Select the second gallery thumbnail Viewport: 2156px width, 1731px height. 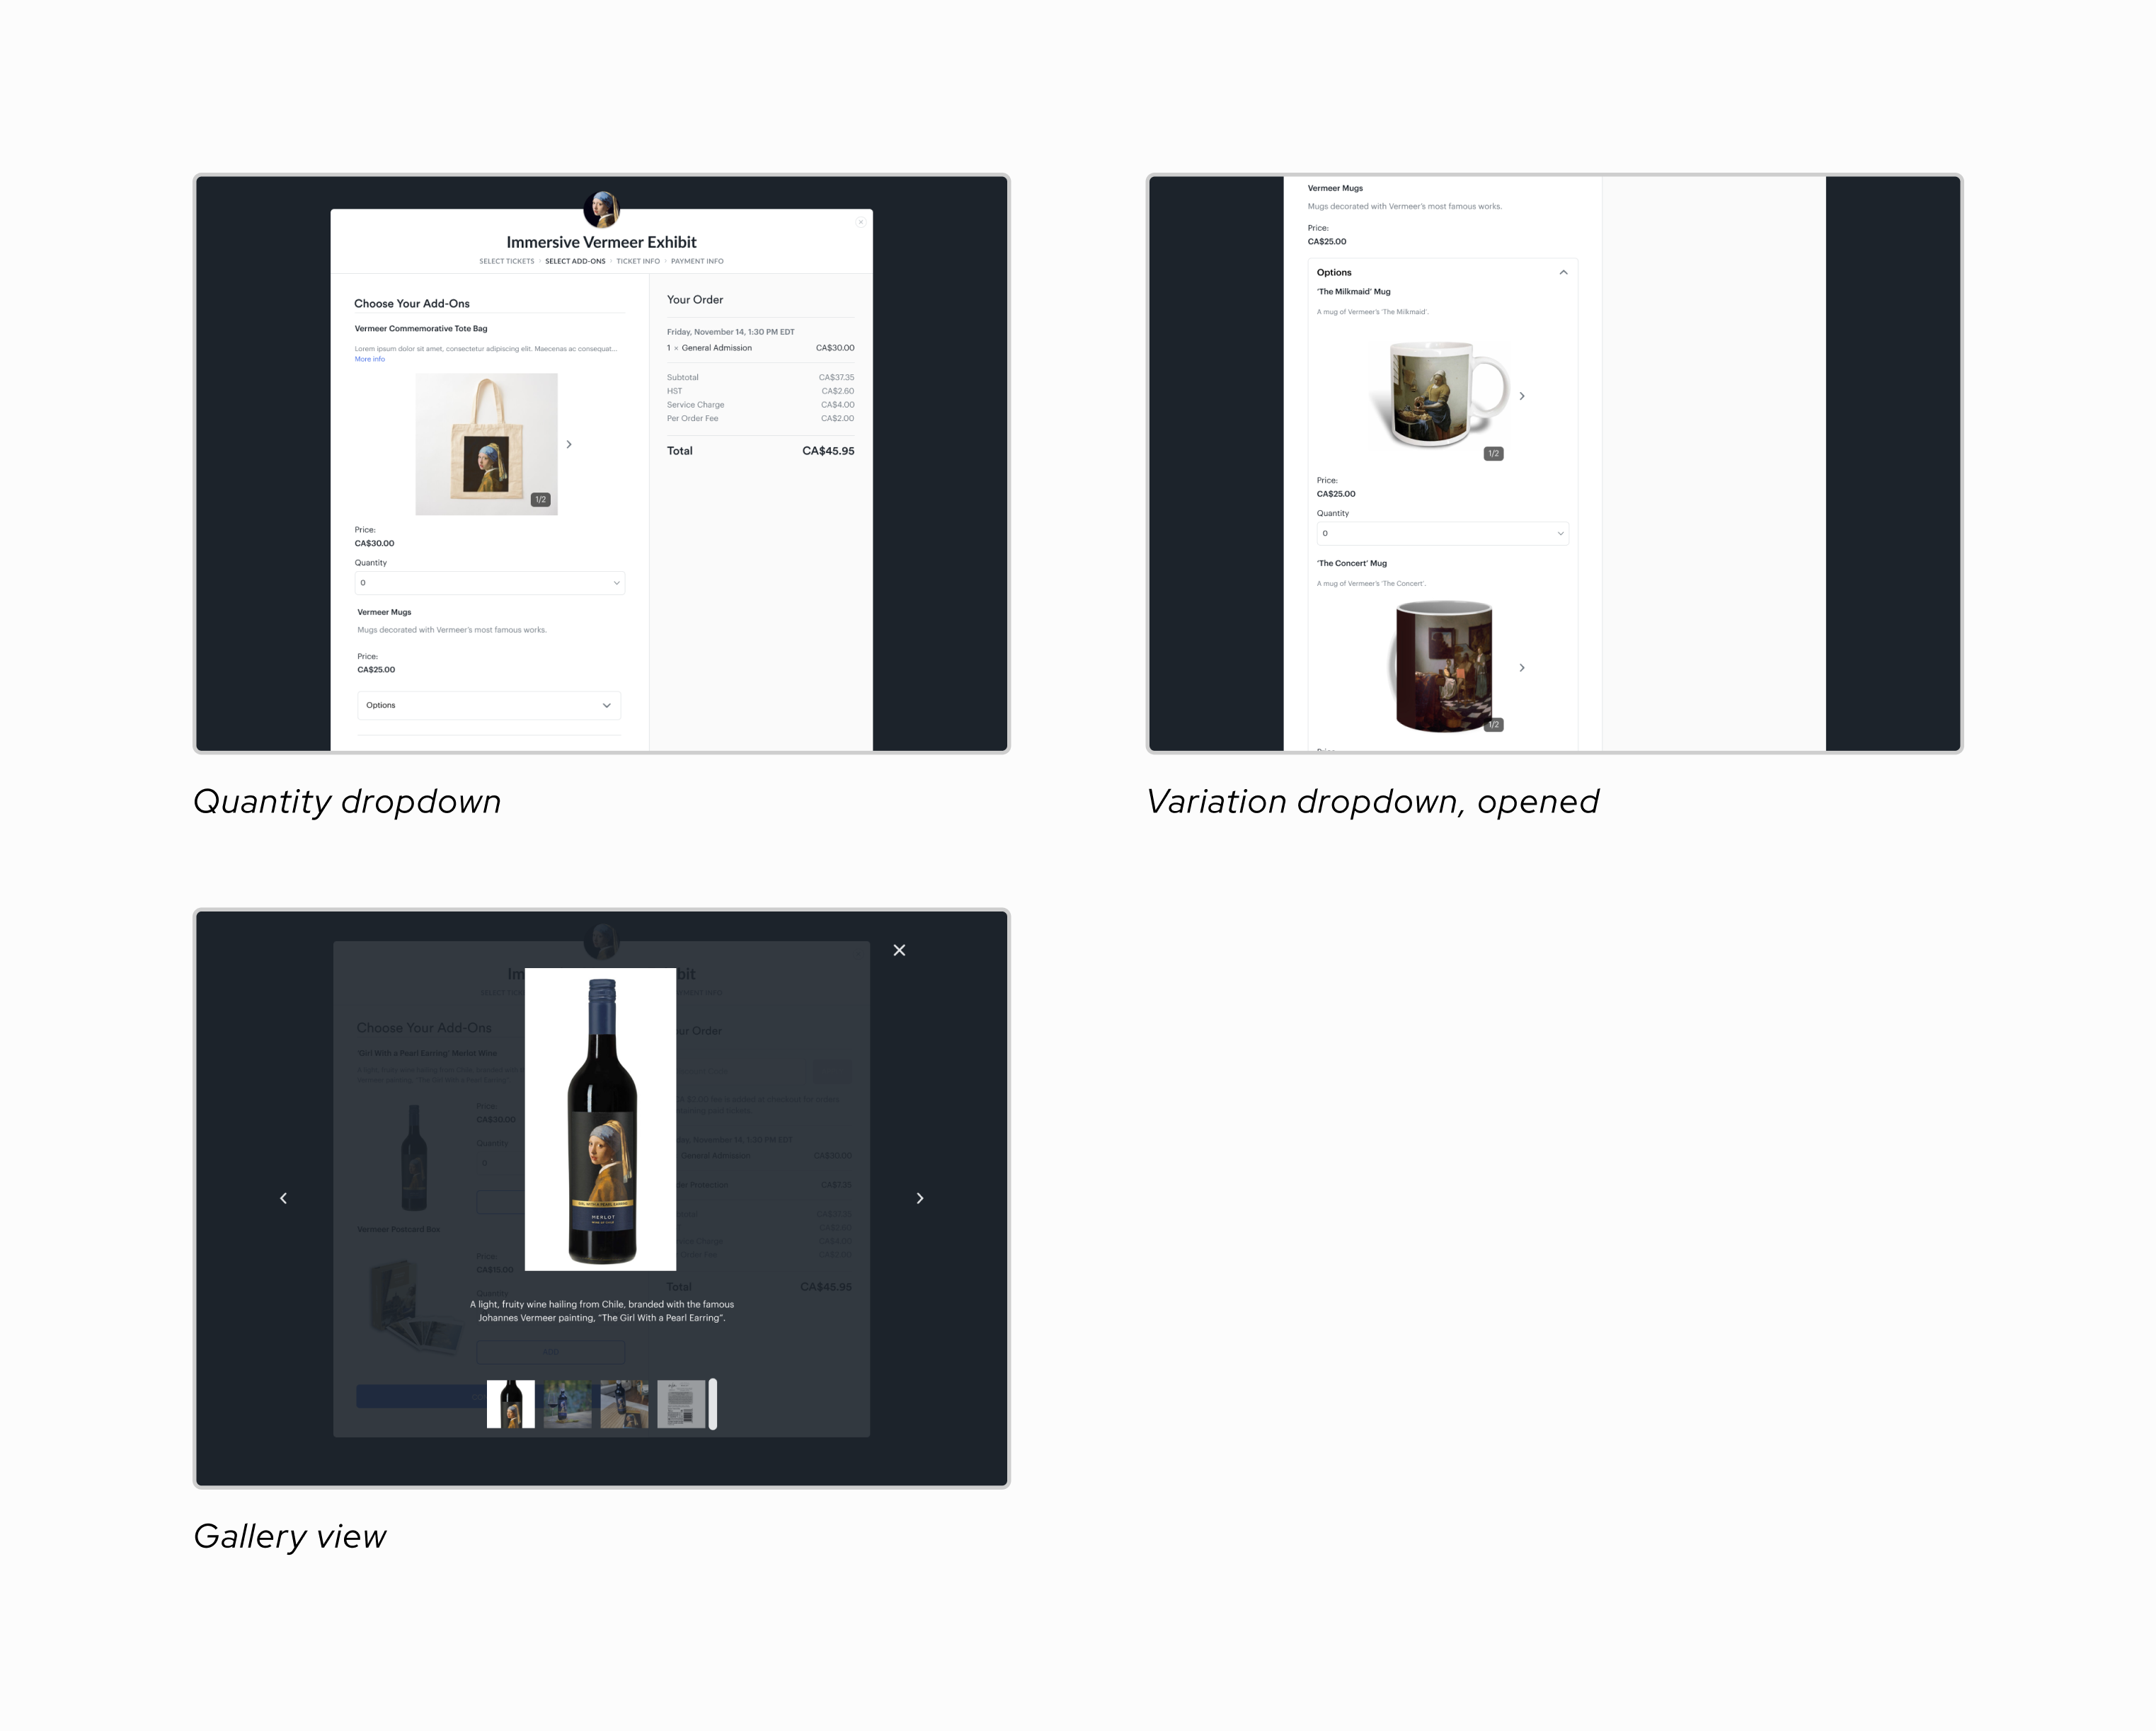(567, 1404)
